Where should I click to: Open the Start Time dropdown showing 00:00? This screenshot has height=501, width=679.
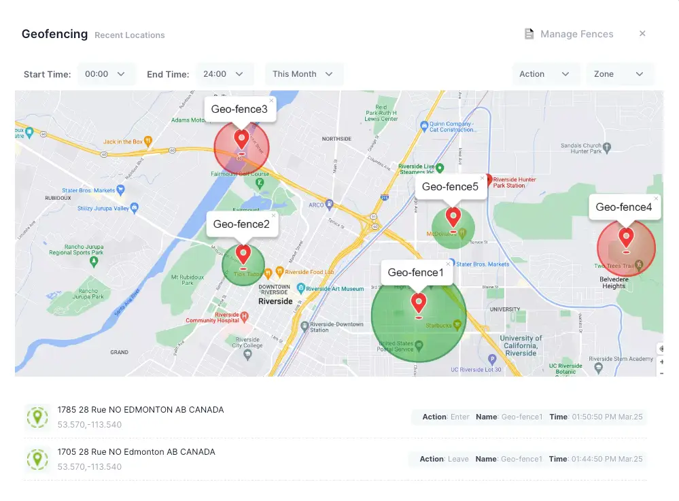tap(106, 74)
